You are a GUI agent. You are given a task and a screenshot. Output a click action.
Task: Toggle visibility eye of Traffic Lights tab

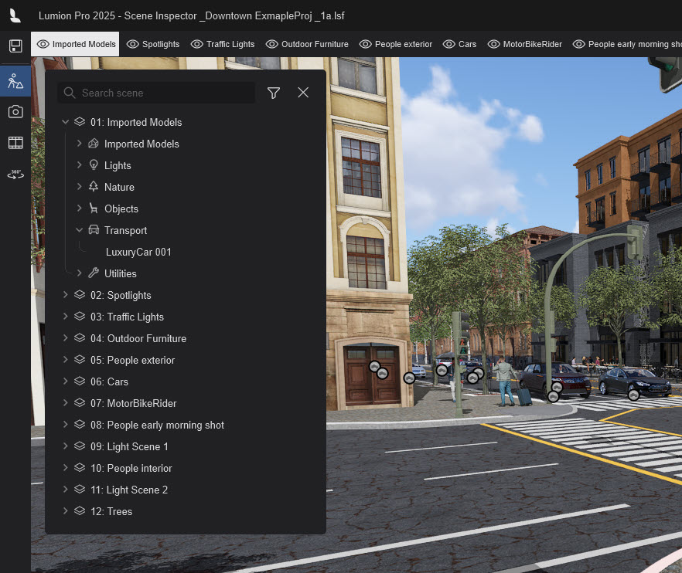point(196,44)
